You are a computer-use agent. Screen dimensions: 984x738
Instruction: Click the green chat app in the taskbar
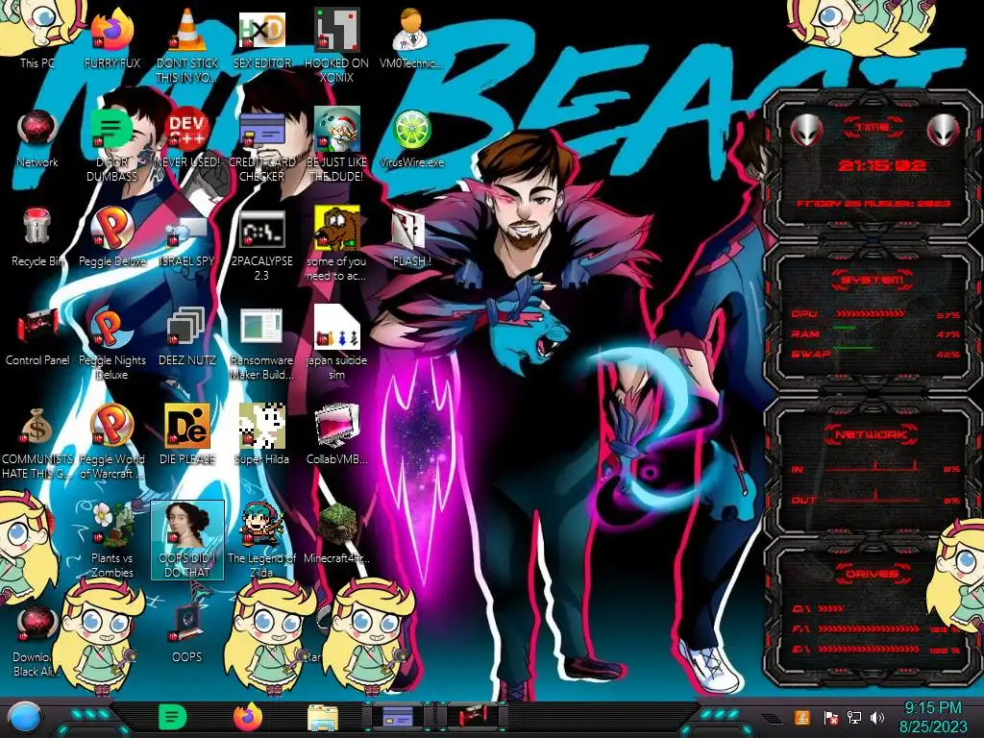[172, 717]
